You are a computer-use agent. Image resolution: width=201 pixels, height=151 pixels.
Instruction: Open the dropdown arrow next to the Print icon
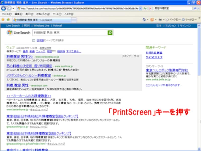point(164,20)
